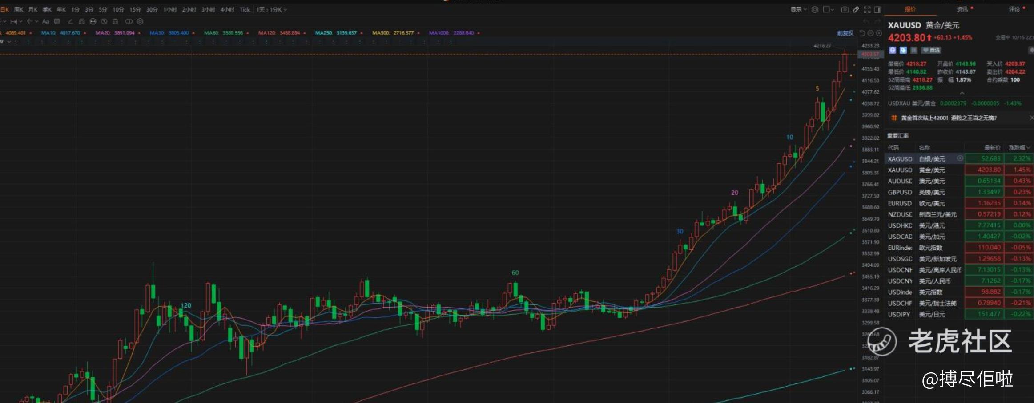This screenshot has width=1034, height=403.
Task: Click the linked-circles icon in the drawing toolbar
Action: tap(129, 21)
